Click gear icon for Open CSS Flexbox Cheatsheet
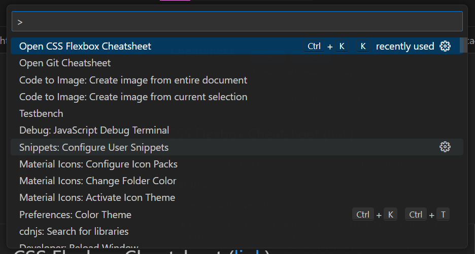Image resolution: width=475 pixels, height=254 pixels. [445, 46]
